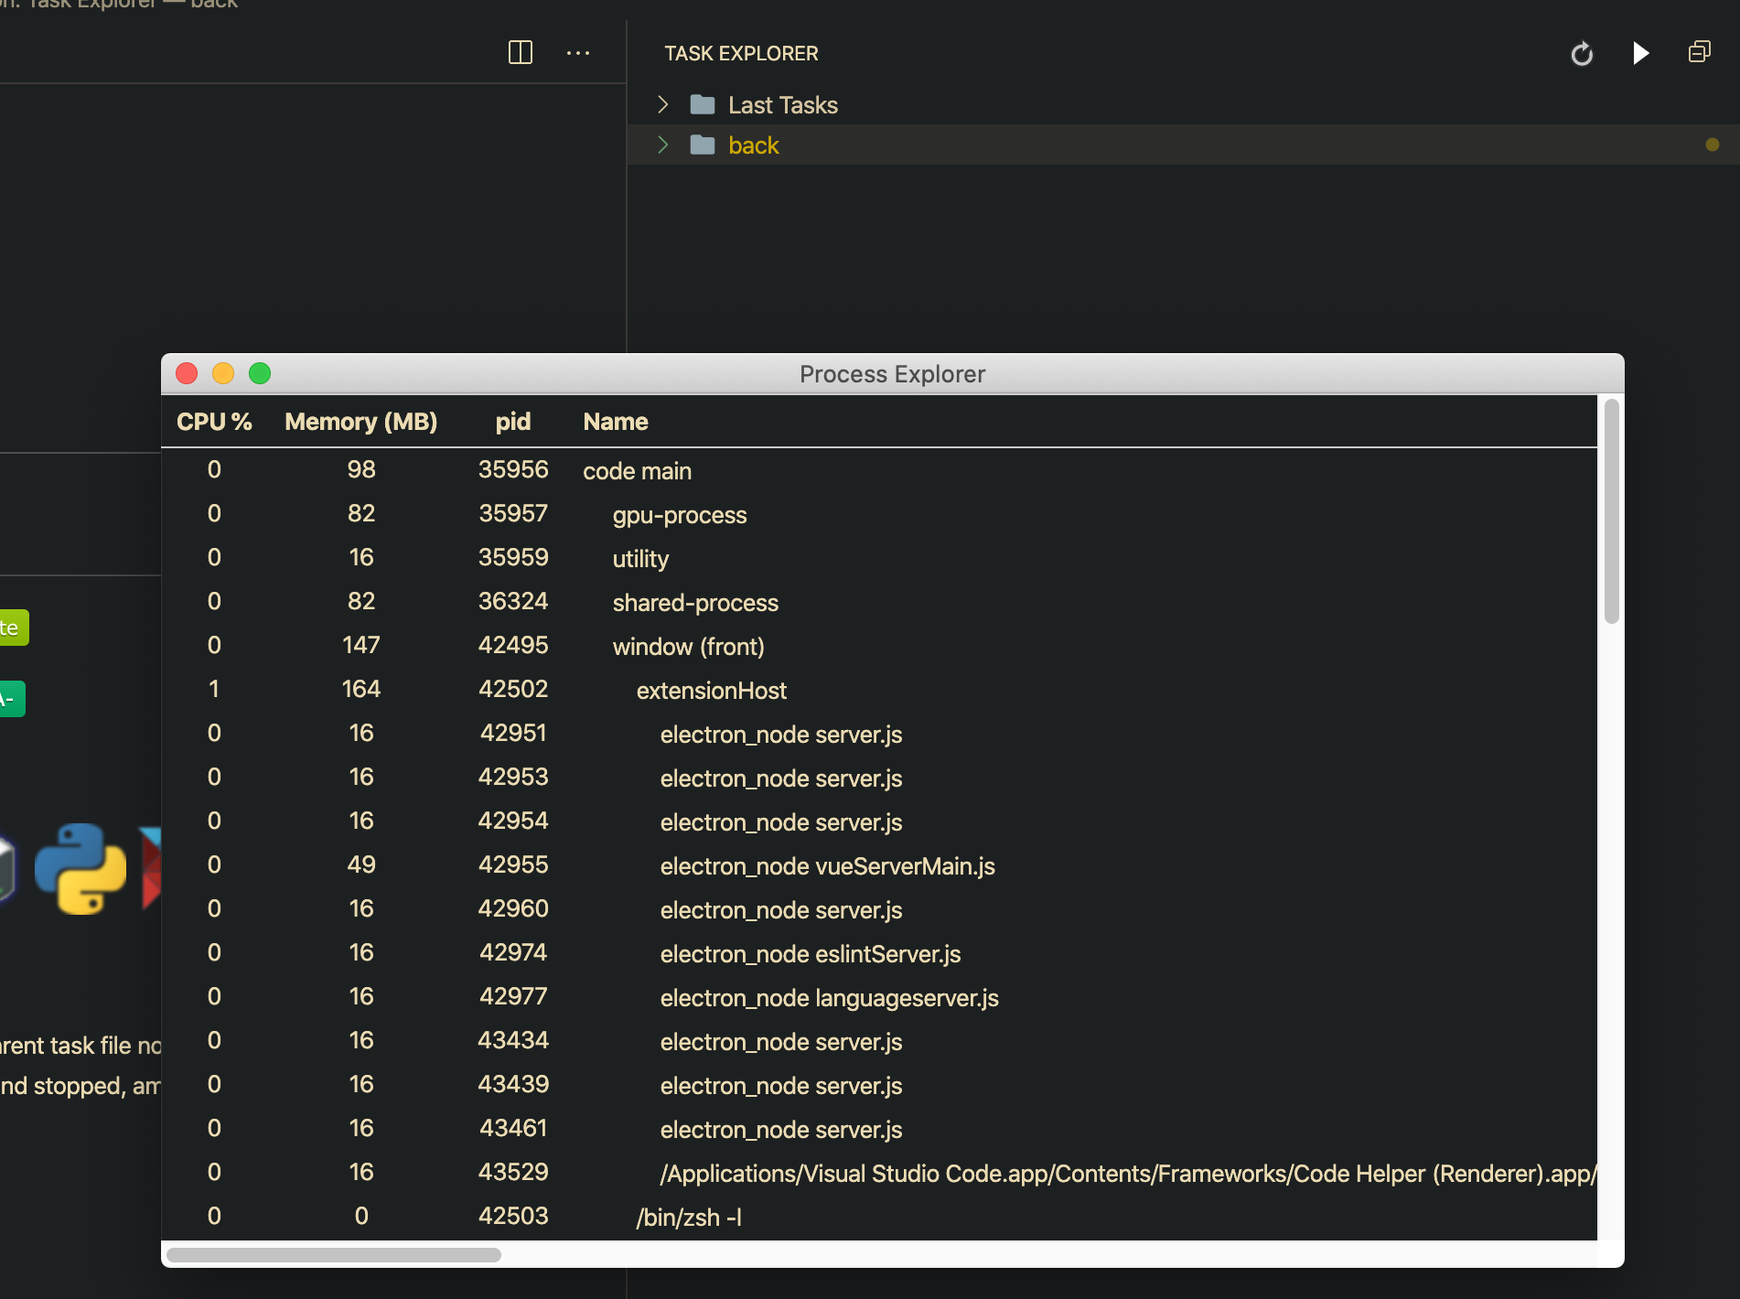The width and height of the screenshot is (1740, 1299).
Task: Sort processes by CPU %
Action: point(215,422)
